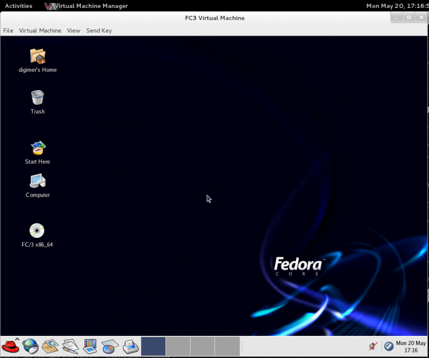
Task: Select the FC/3 x86_64 disc icon
Action: 37,231
